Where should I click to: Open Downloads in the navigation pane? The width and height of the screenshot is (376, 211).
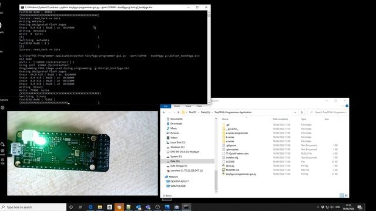(x=176, y=124)
